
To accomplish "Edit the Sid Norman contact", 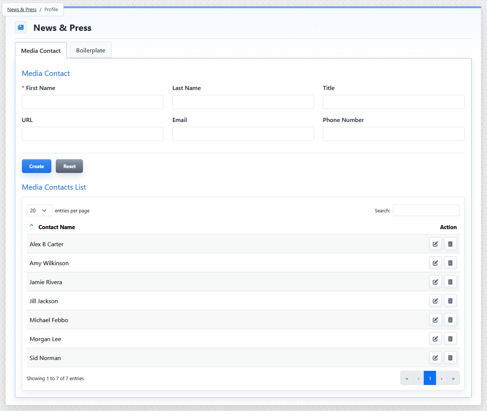I will click(435, 358).
